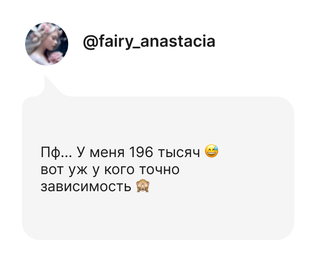Click the speech bubble tail pointer
Image resolution: width=323 pixels, height=263 pixels.
click(x=53, y=86)
